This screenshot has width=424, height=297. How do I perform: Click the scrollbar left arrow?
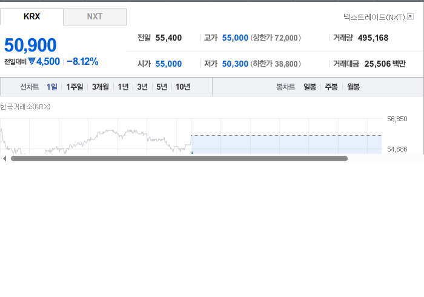click(4, 159)
